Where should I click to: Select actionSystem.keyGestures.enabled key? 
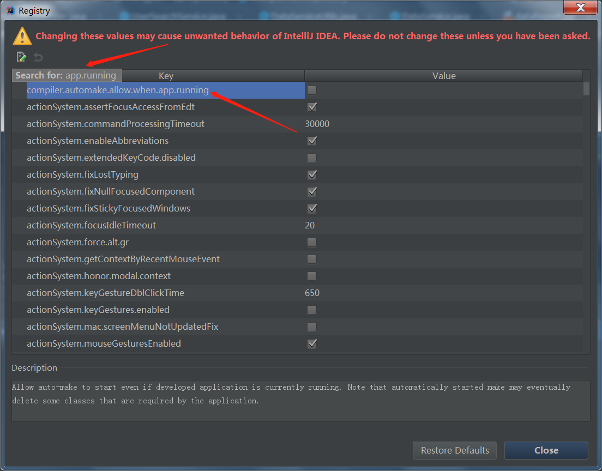point(98,310)
